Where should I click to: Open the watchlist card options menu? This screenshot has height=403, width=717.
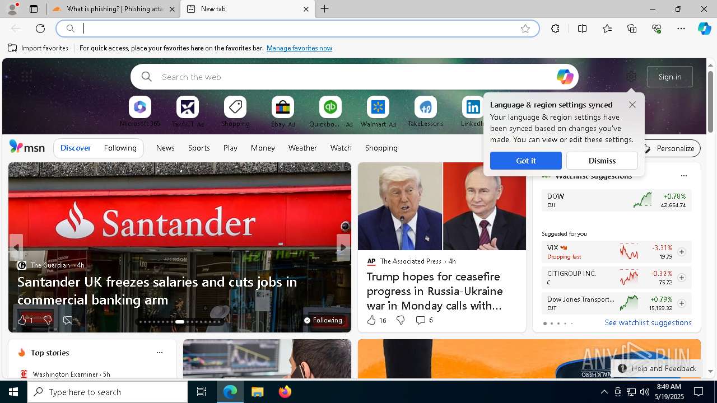[683, 176]
